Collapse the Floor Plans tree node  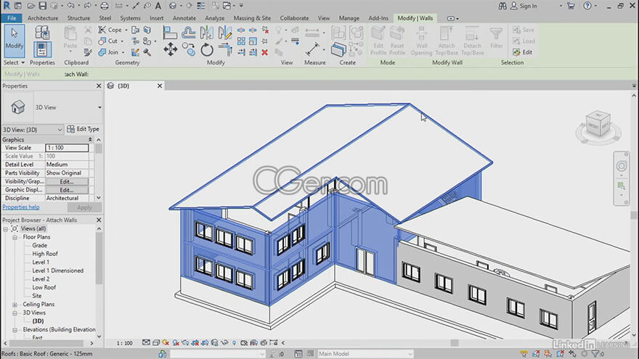pos(15,237)
